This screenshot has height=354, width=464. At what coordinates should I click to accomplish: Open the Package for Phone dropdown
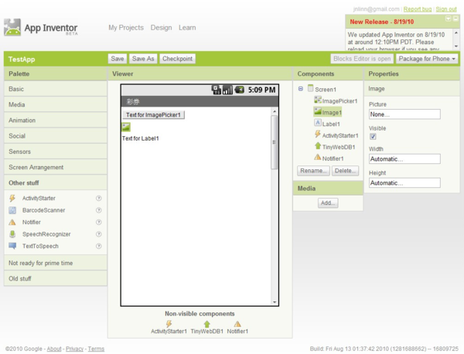427,59
